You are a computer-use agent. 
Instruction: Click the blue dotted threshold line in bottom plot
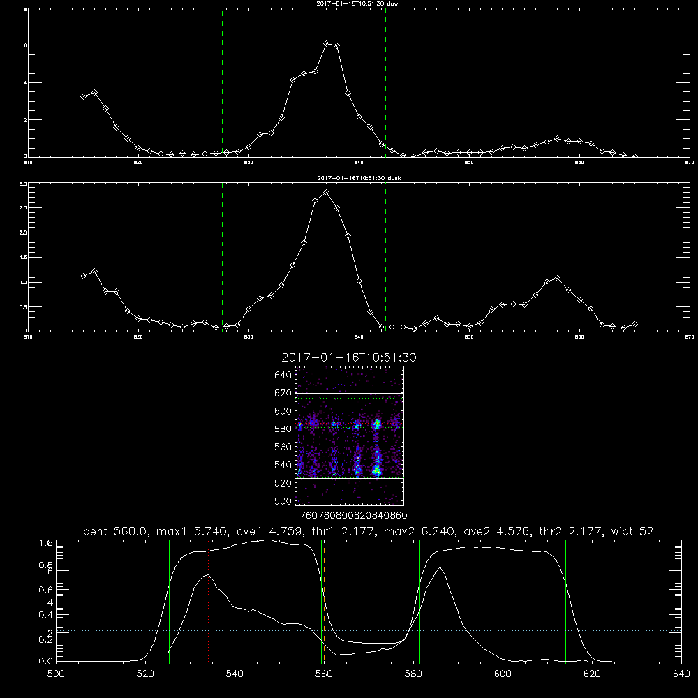coord(369,630)
